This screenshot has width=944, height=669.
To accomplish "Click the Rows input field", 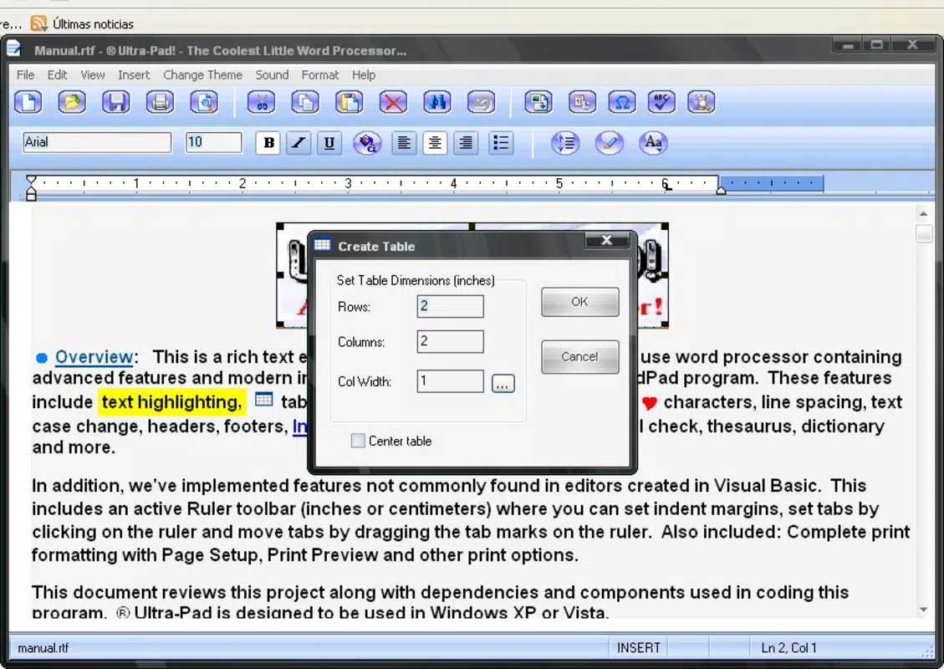I will coord(451,306).
